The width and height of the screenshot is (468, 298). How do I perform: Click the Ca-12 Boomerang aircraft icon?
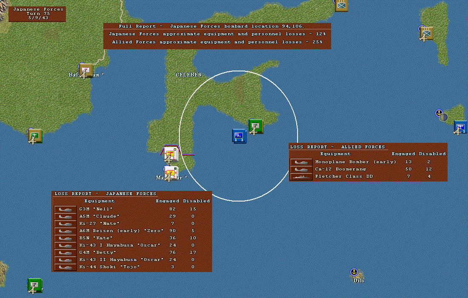pyautogui.click(x=301, y=169)
